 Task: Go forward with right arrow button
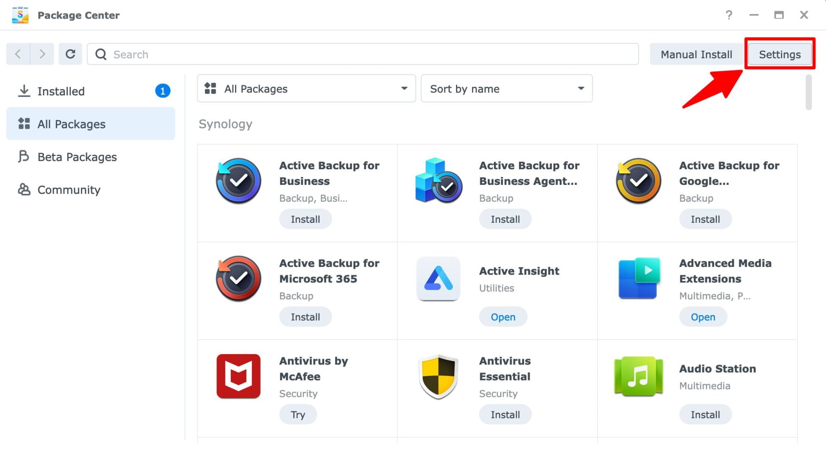[42, 54]
